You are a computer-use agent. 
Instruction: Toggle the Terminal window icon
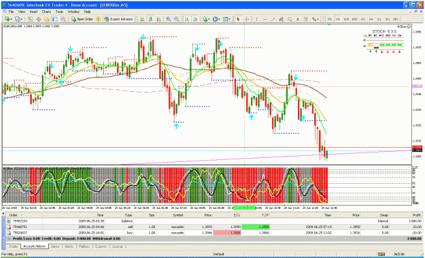(x=55, y=19)
